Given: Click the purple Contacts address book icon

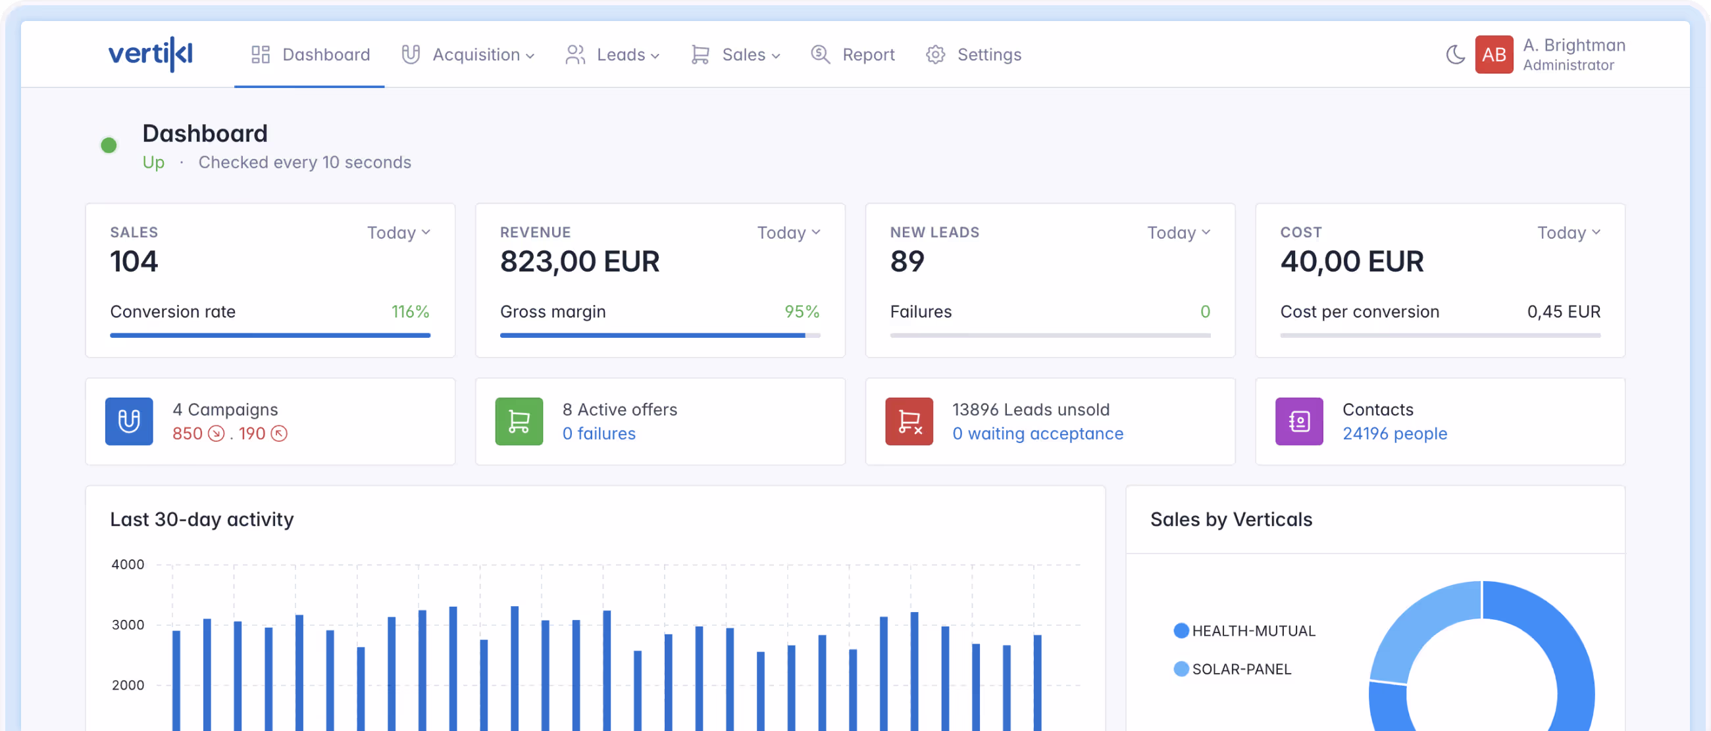Looking at the screenshot, I should coord(1298,421).
